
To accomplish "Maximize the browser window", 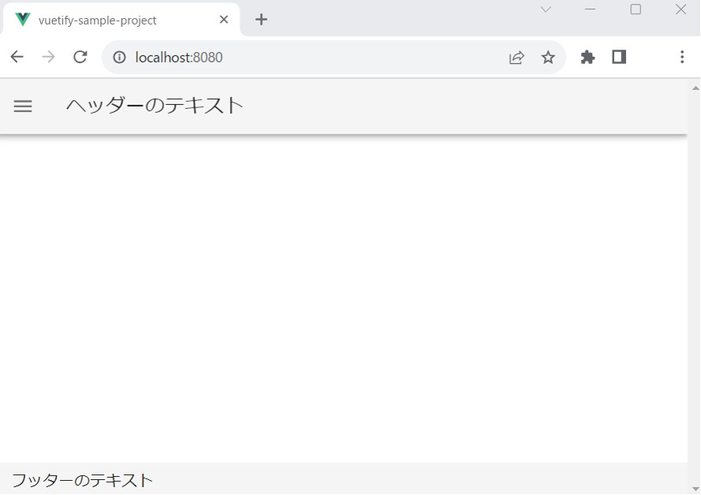I will 635,9.
